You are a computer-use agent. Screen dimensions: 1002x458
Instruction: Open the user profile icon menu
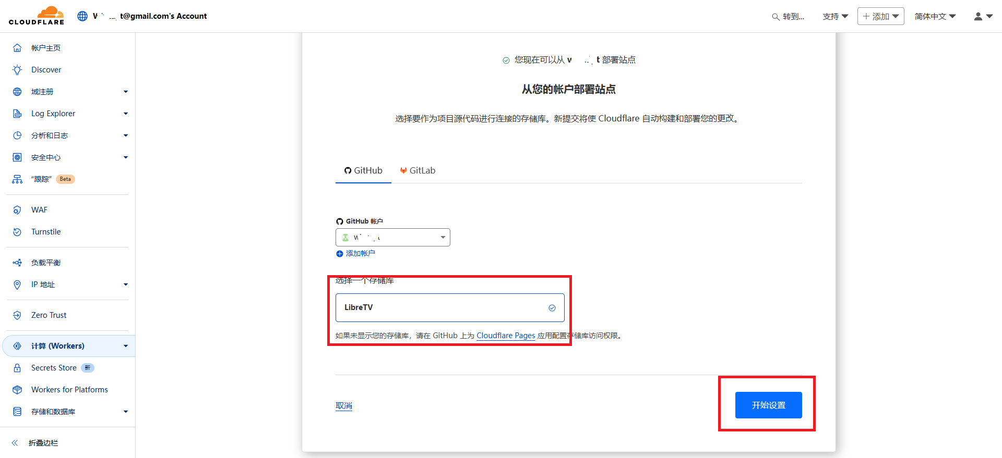pos(983,16)
